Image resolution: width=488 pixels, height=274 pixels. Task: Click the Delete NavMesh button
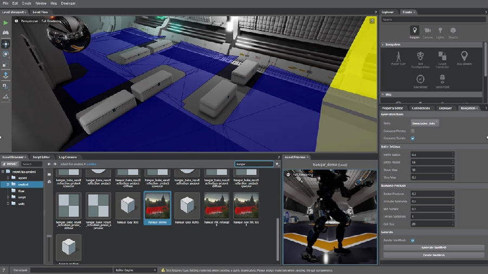click(434, 255)
